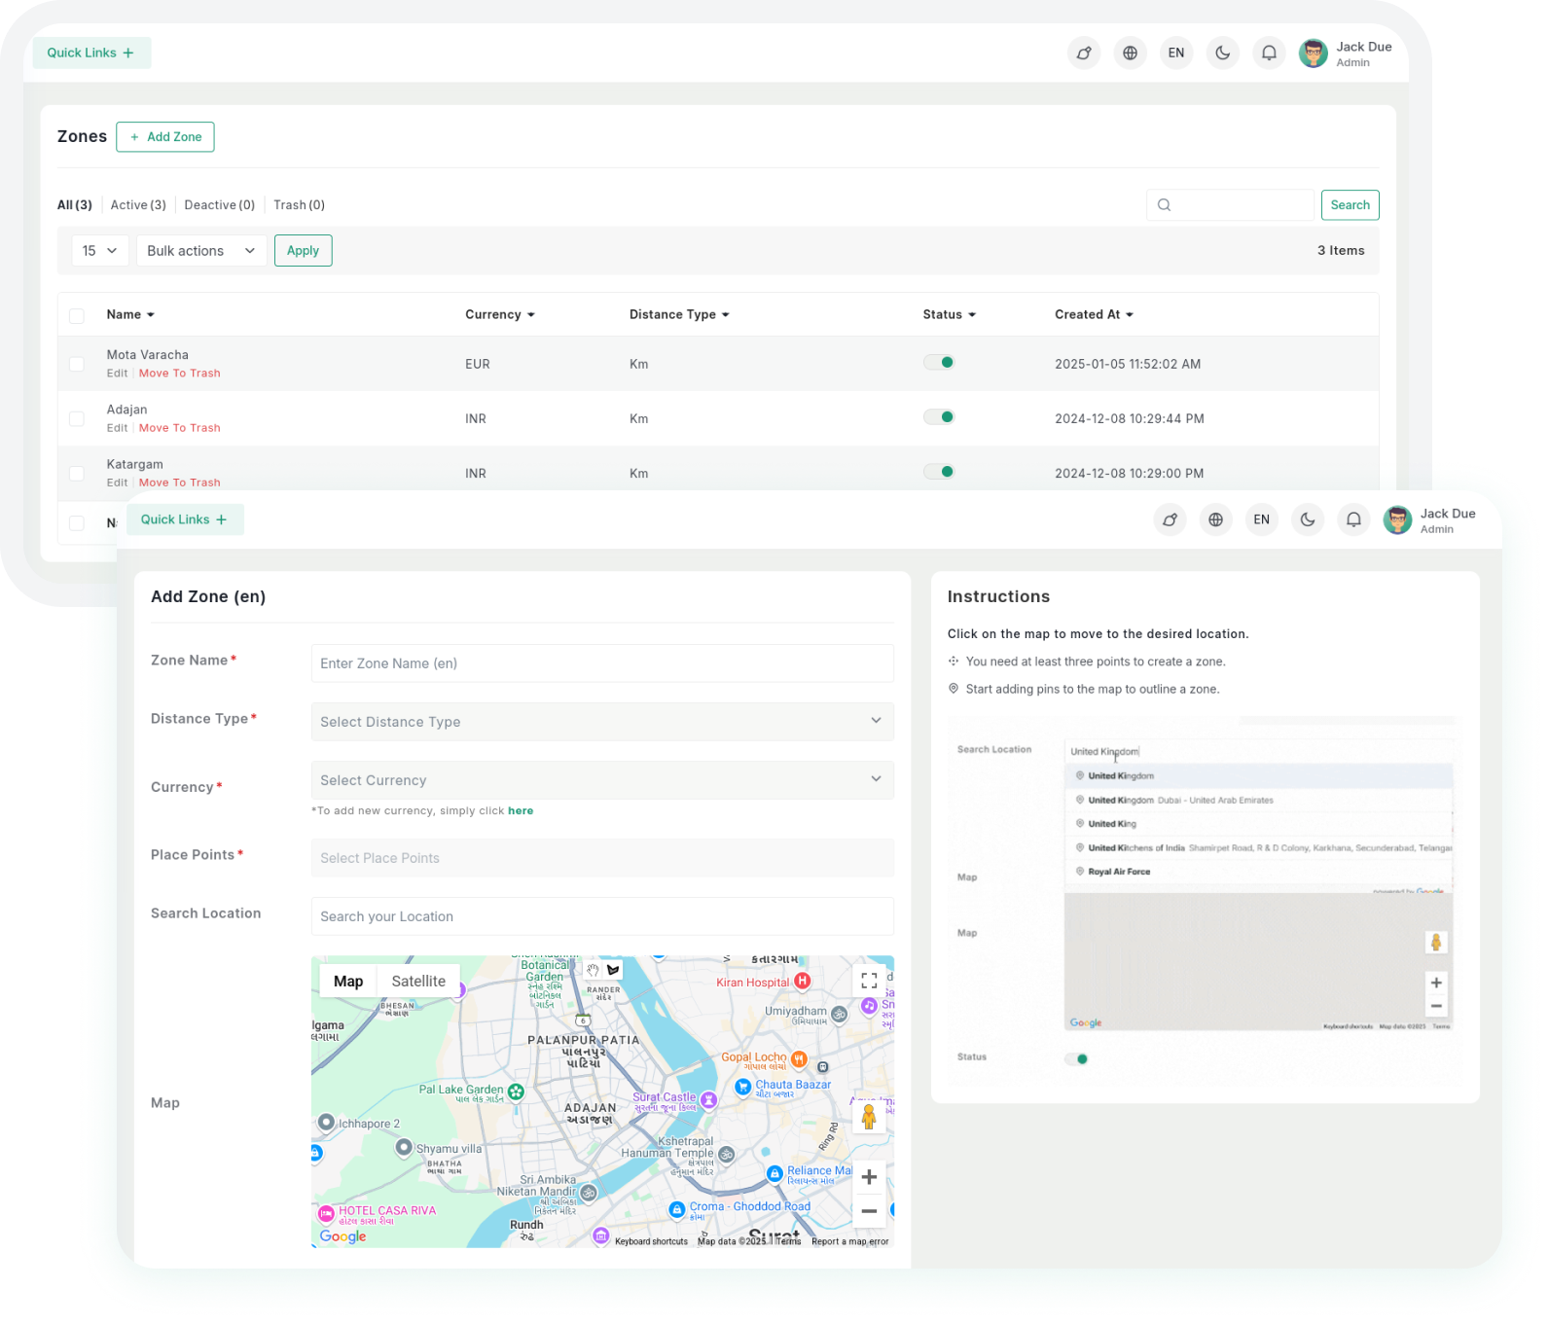Select the polygon drawing tool on map
Screen dimensions: 1549x1324
(x=614, y=970)
